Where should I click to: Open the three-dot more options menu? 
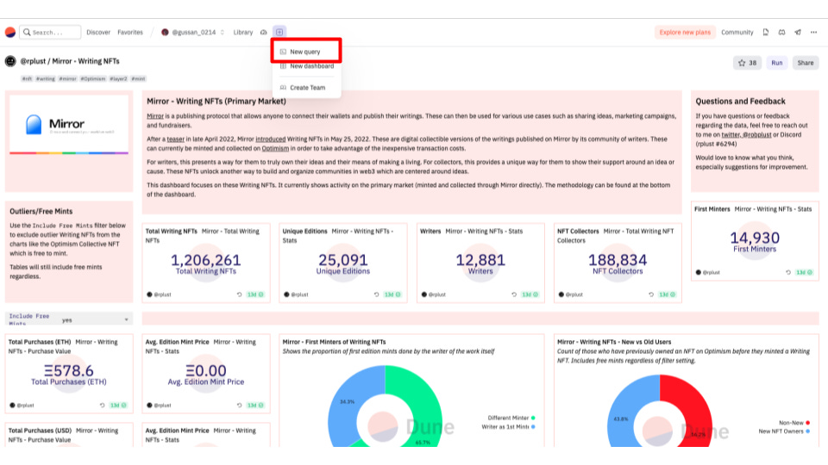[813, 32]
